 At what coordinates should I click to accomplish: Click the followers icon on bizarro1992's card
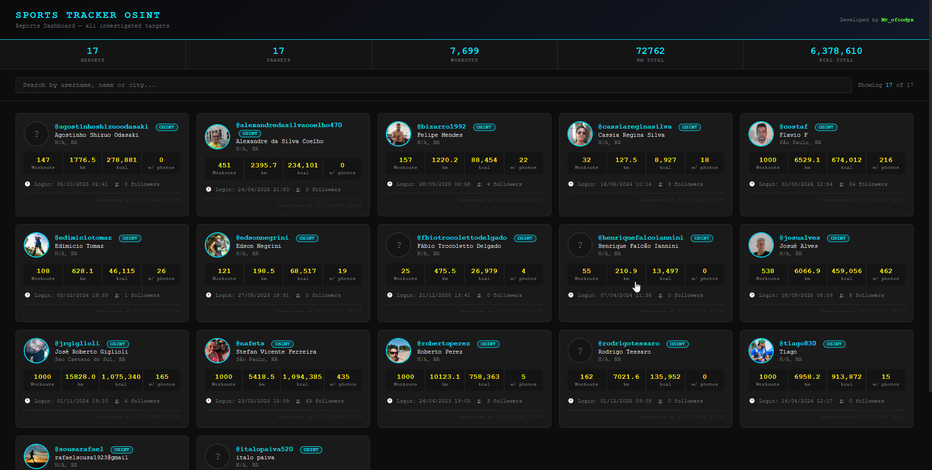coord(480,184)
